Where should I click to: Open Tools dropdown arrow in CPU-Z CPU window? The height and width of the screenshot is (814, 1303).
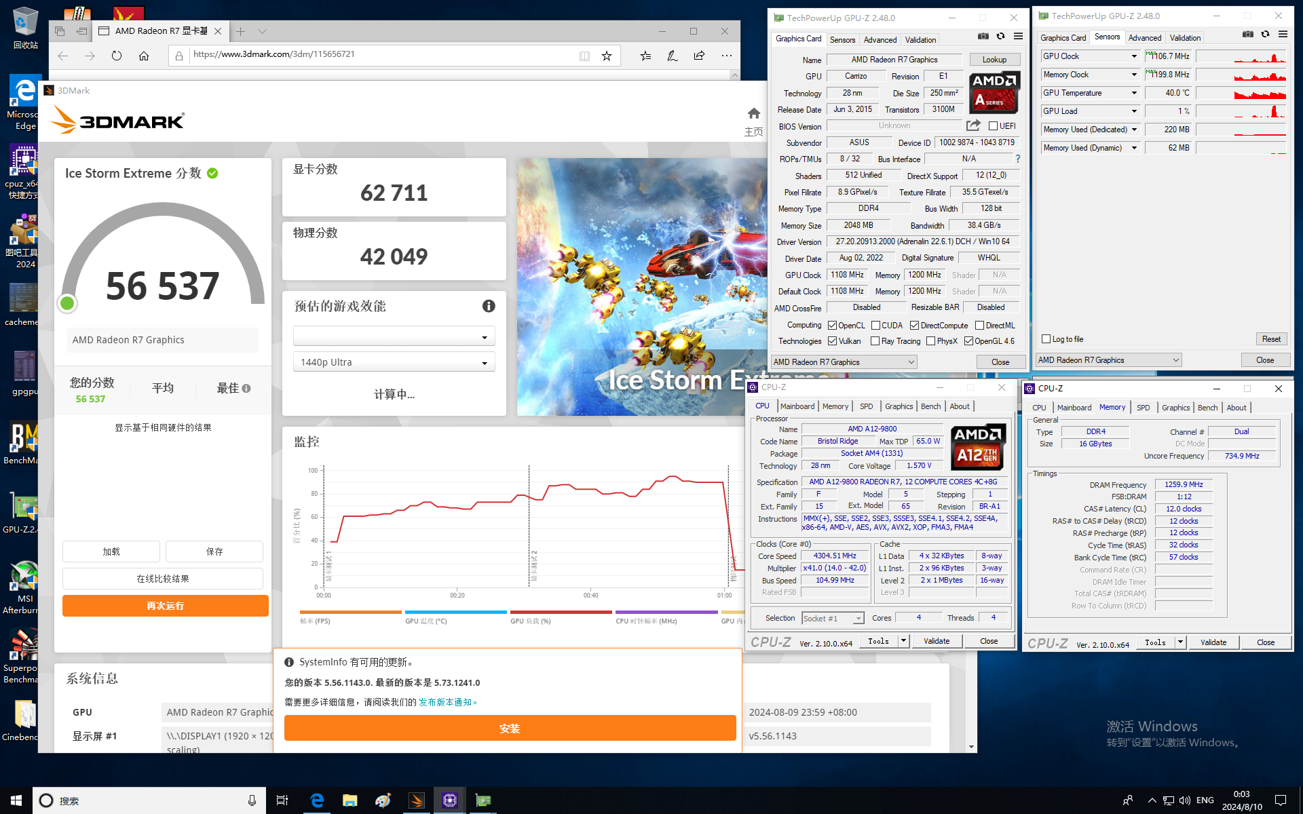coord(903,641)
